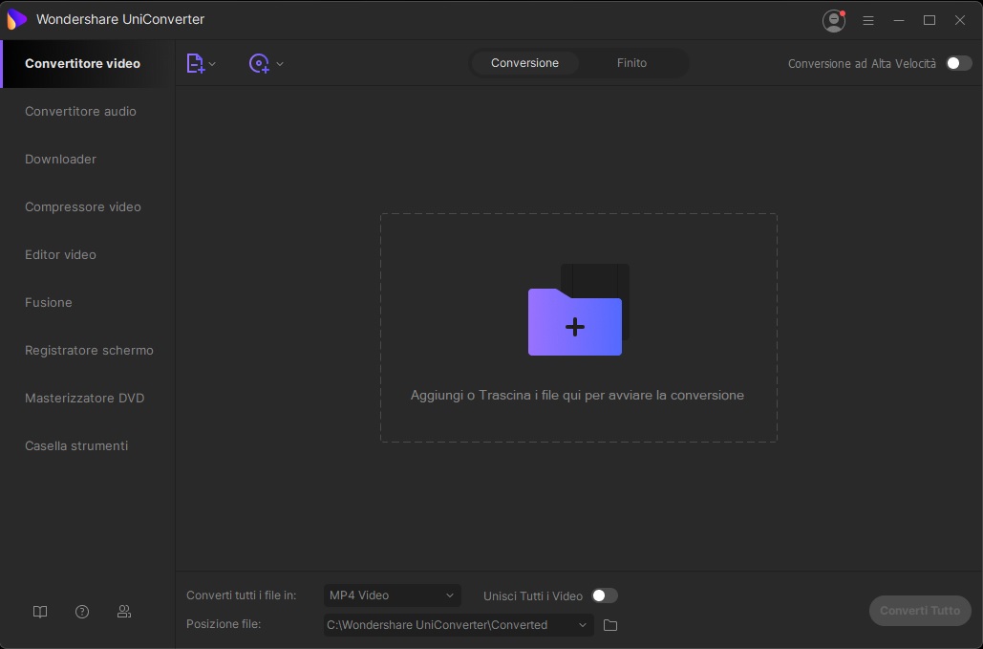This screenshot has height=649, width=983.
Task: Open the user guide book icon
Action: point(40,612)
